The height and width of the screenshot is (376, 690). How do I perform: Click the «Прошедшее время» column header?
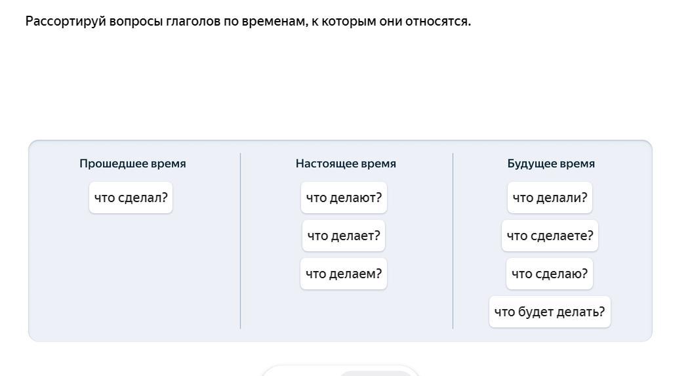coord(132,163)
